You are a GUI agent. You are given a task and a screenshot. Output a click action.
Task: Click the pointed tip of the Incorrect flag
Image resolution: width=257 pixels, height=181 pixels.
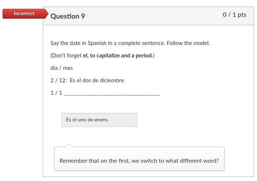click(x=47, y=14)
